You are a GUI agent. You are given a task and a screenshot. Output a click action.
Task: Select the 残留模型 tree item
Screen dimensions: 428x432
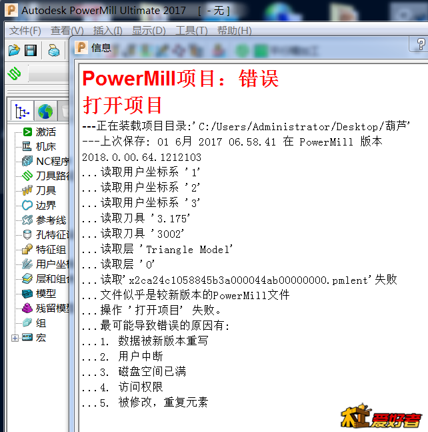(x=52, y=308)
